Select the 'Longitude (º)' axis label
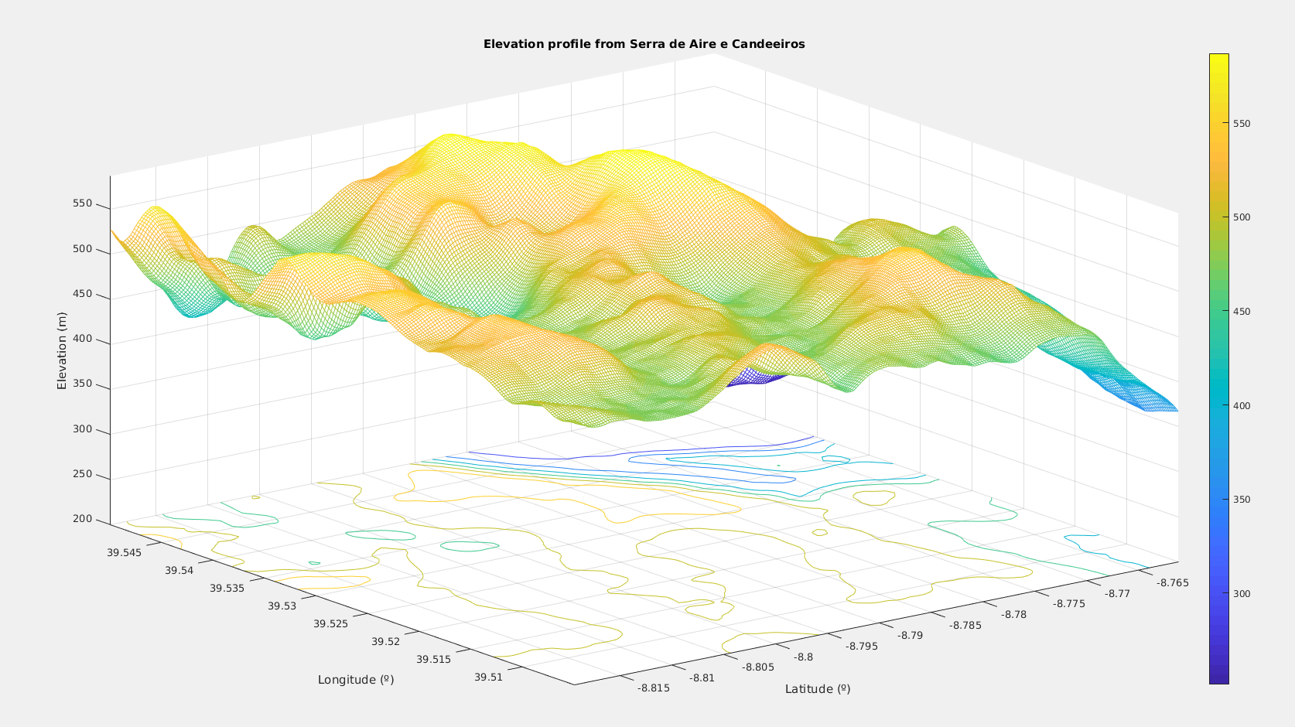The image size is (1295, 727). click(356, 680)
